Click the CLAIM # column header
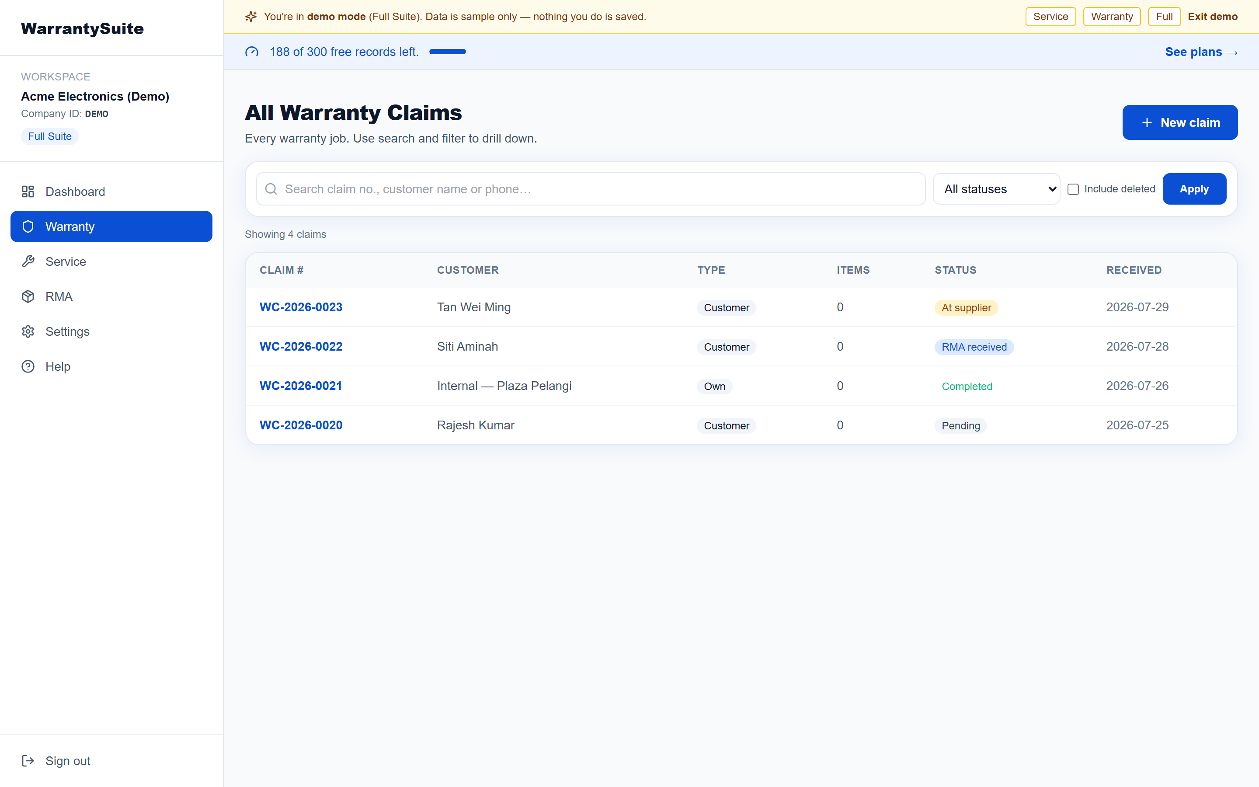Viewport: 1259px width, 787px height. point(282,270)
